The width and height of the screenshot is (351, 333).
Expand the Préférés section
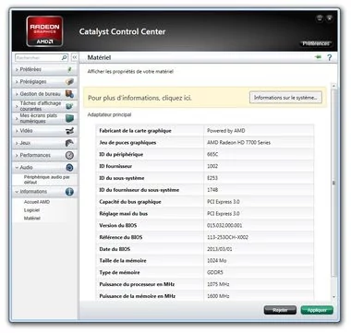(17, 70)
